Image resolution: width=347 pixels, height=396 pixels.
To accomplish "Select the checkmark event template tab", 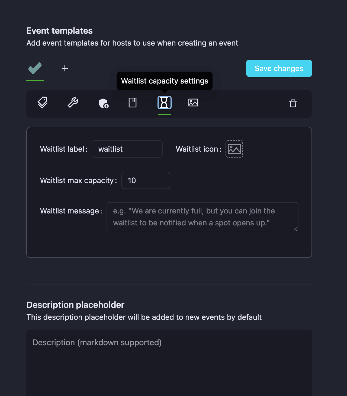I will 35,68.
